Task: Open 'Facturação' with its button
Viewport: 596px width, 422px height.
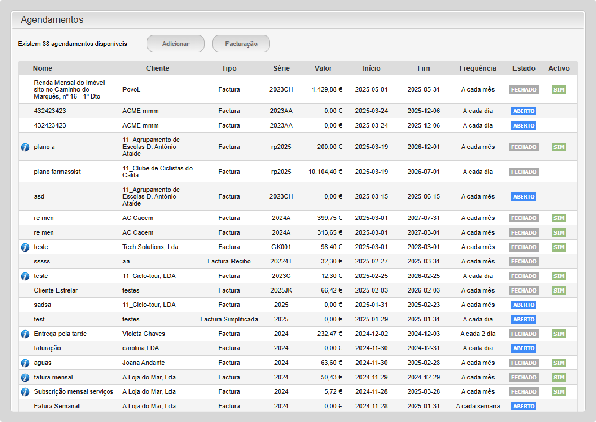Action: click(x=241, y=43)
